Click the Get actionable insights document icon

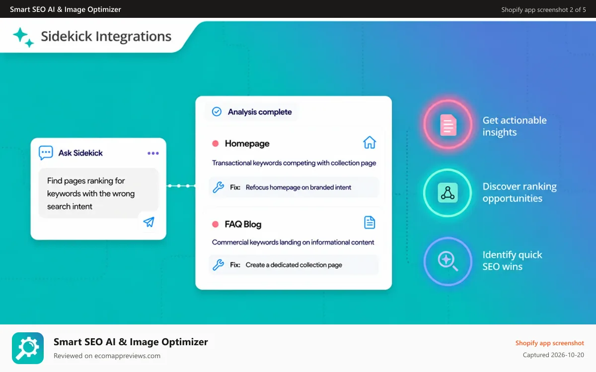click(x=448, y=125)
